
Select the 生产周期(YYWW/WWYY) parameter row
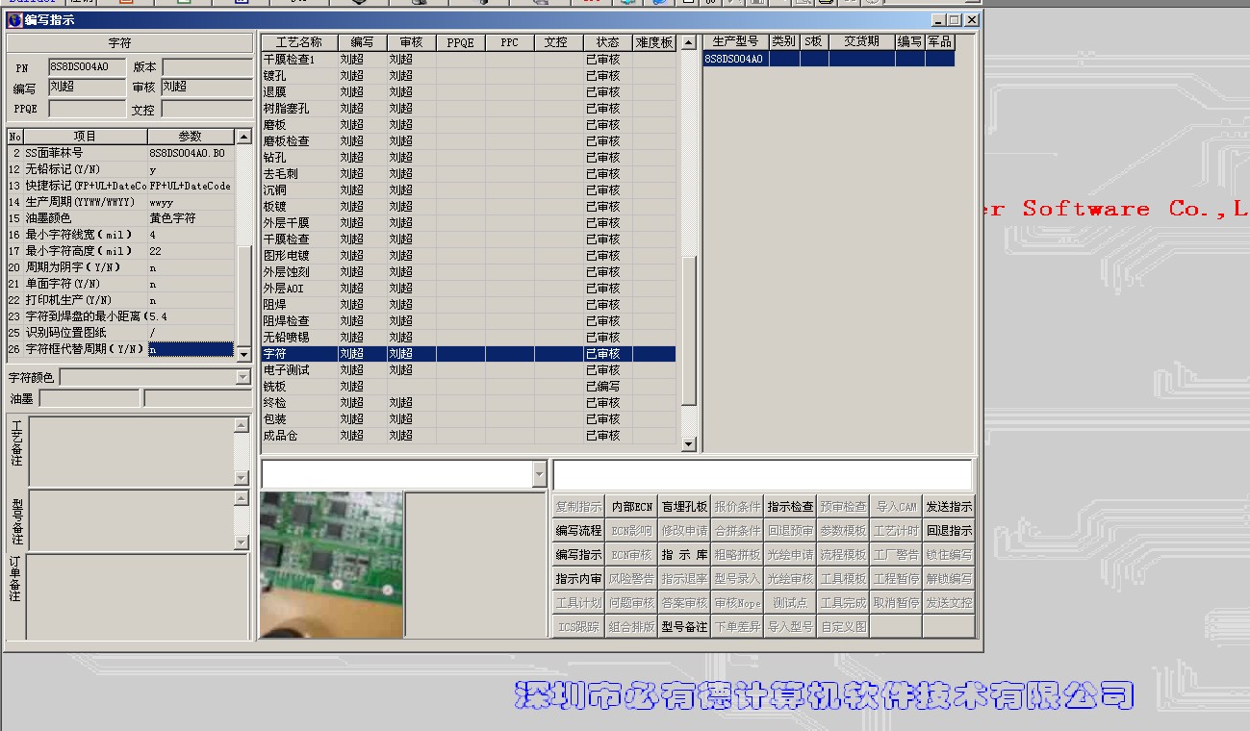tap(120, 202)
